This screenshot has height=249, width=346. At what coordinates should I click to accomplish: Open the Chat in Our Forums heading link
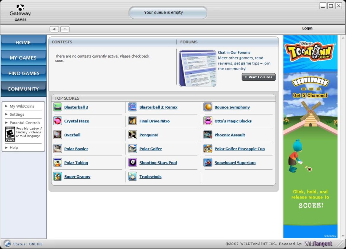tap(234, 52)
